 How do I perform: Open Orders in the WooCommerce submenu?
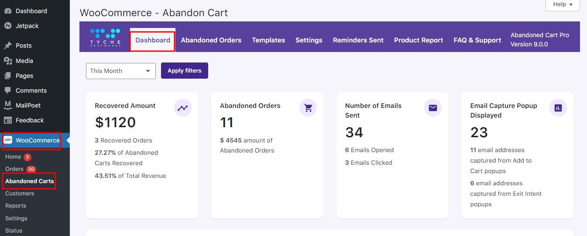[14, 169]
